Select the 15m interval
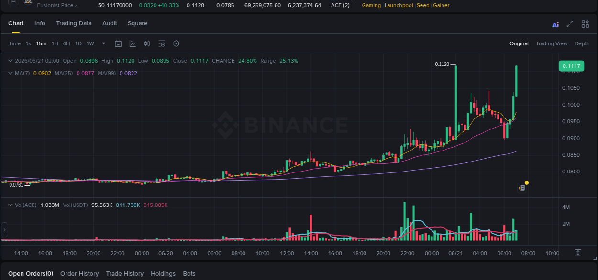The height and width of the screenshot is (280, 598). pos(41,43)
